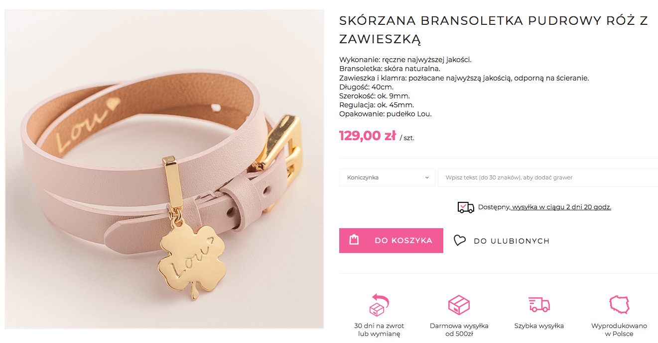Click the 'Szybka wysyłka' label
This screenshot has height=343, width=658.
tap(539, 326)
